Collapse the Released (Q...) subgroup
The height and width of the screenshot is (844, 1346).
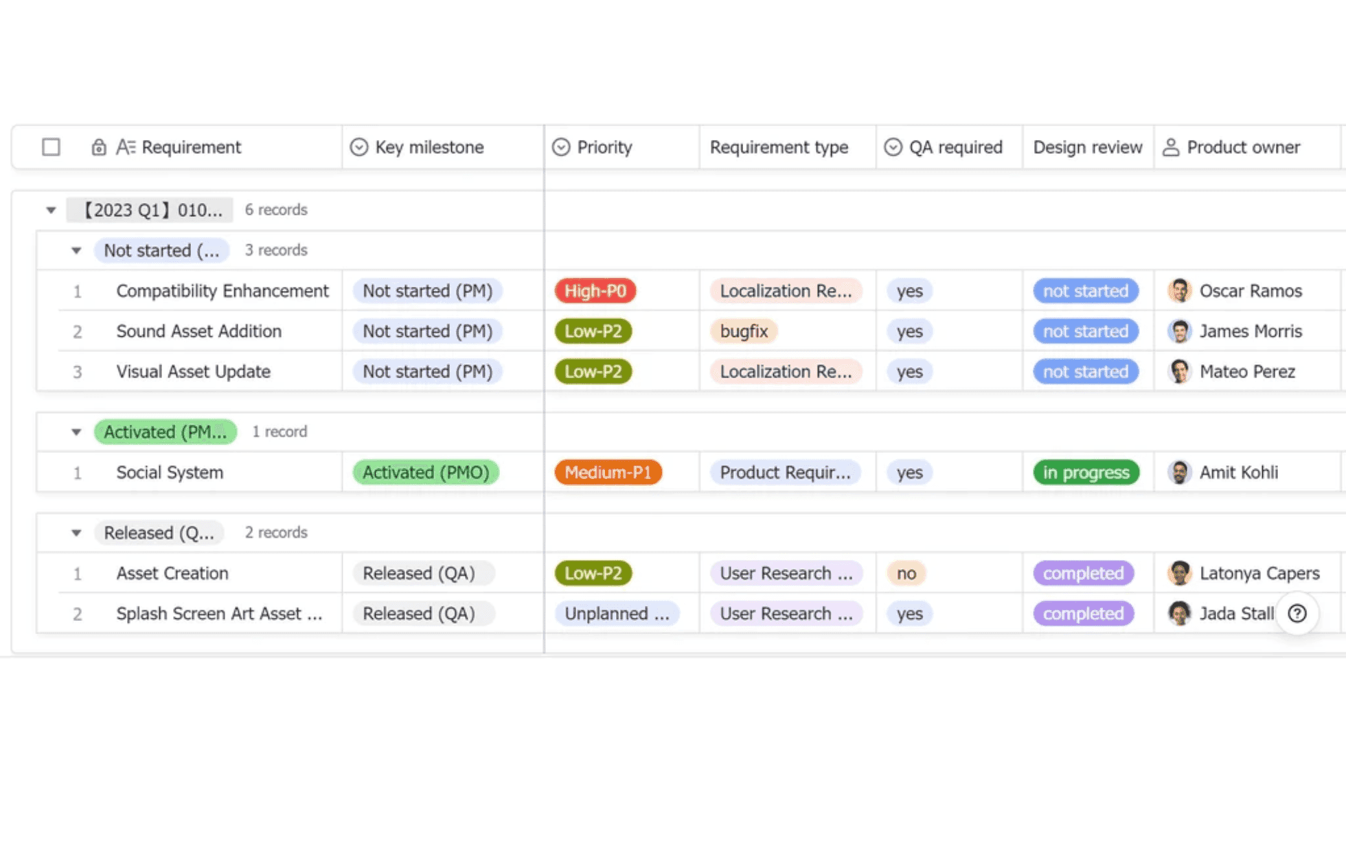(x=76, y=532)
